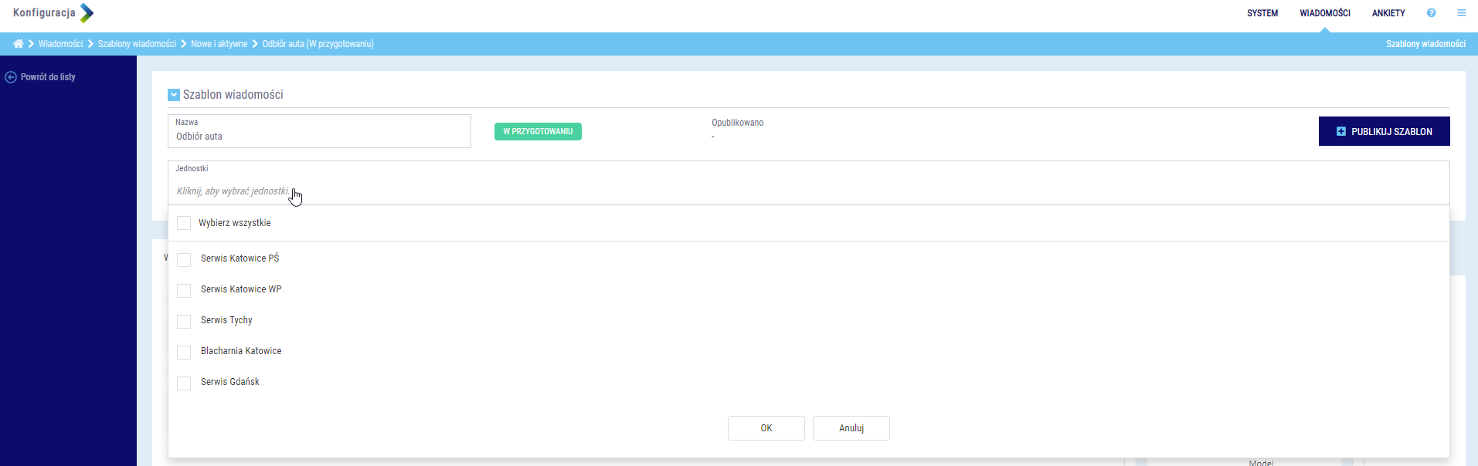Open the hamburger menu icon
This screenshot has height=466, width=1478.
point(1461,13)
